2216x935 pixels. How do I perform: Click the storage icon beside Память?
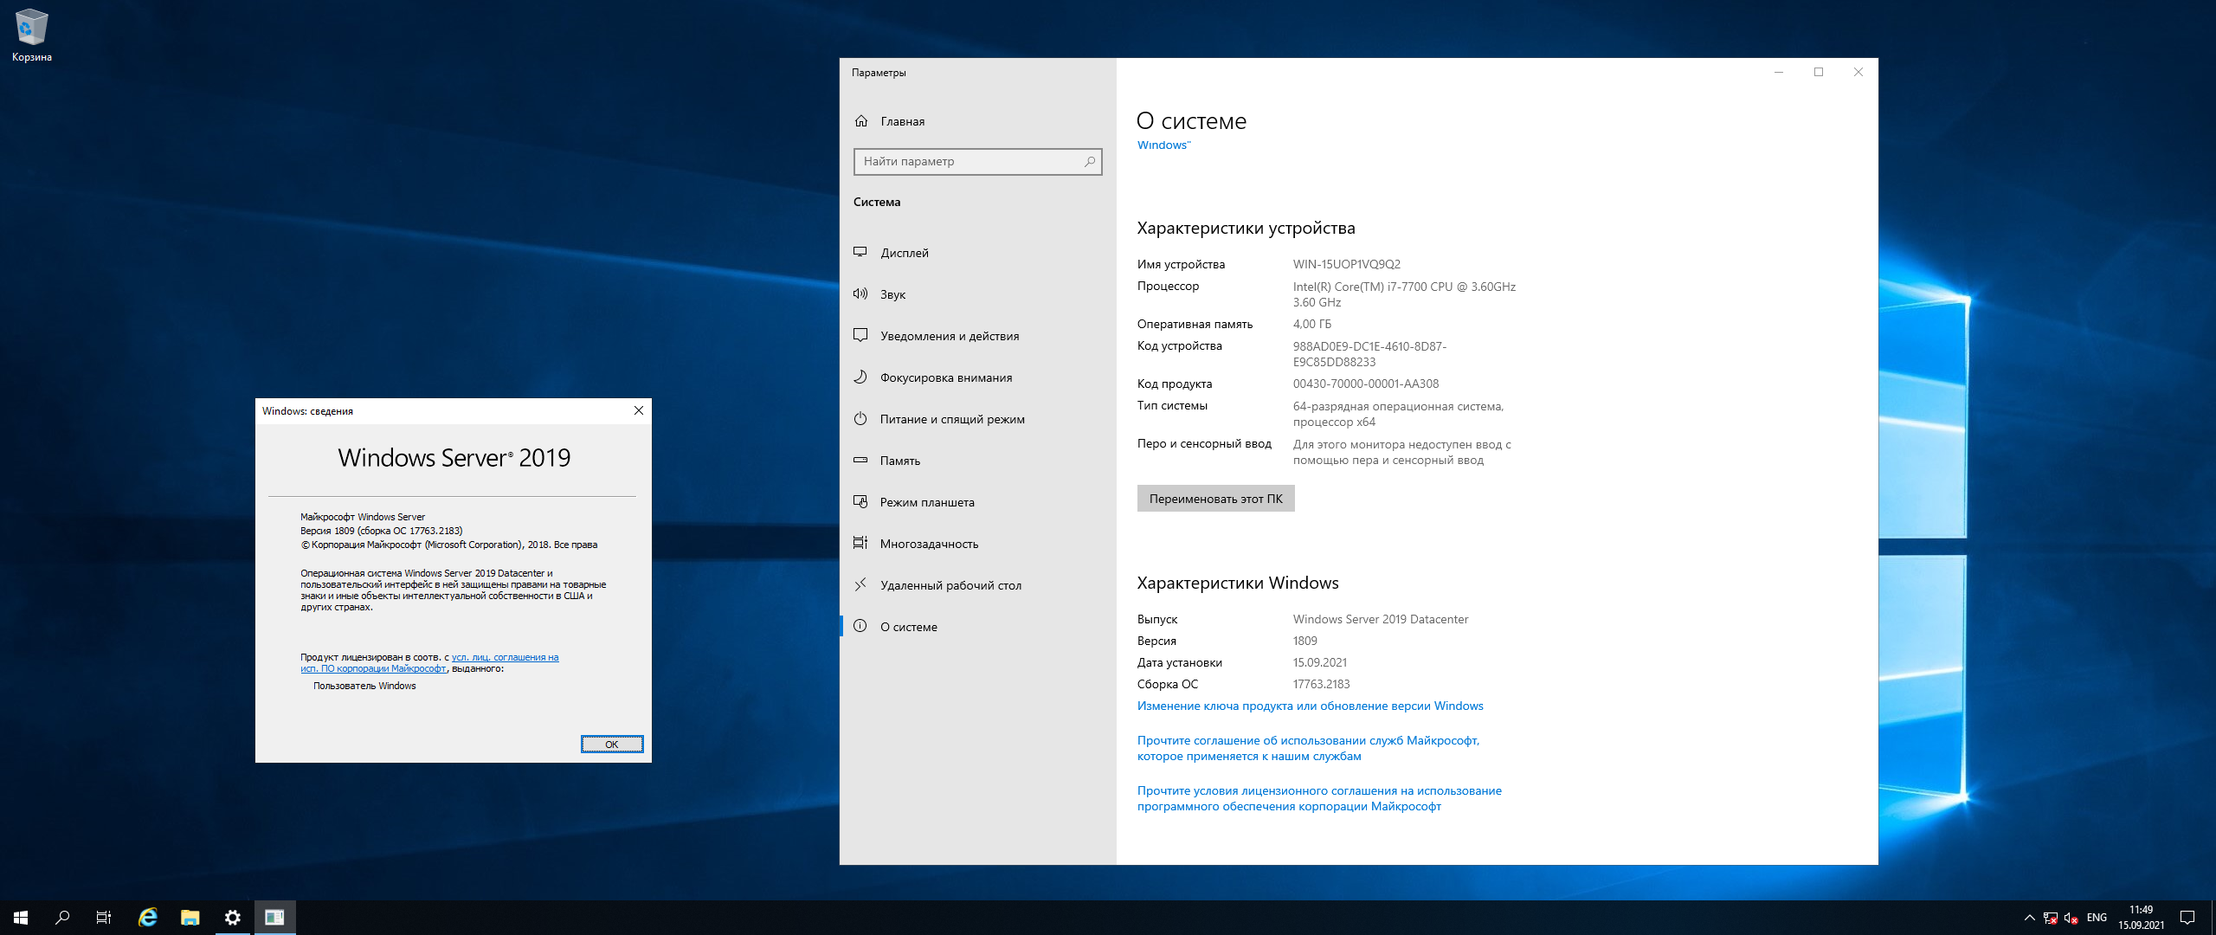pos(860,460)
